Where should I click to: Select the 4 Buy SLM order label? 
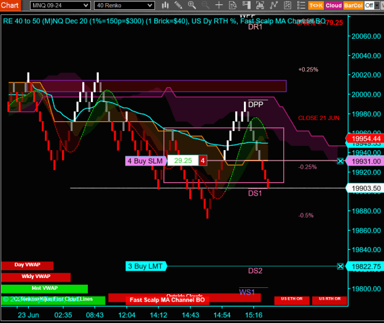(x=146, y=161)
